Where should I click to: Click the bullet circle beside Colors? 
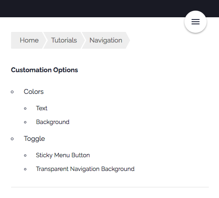pyautogui.click(x=12, y=92)
